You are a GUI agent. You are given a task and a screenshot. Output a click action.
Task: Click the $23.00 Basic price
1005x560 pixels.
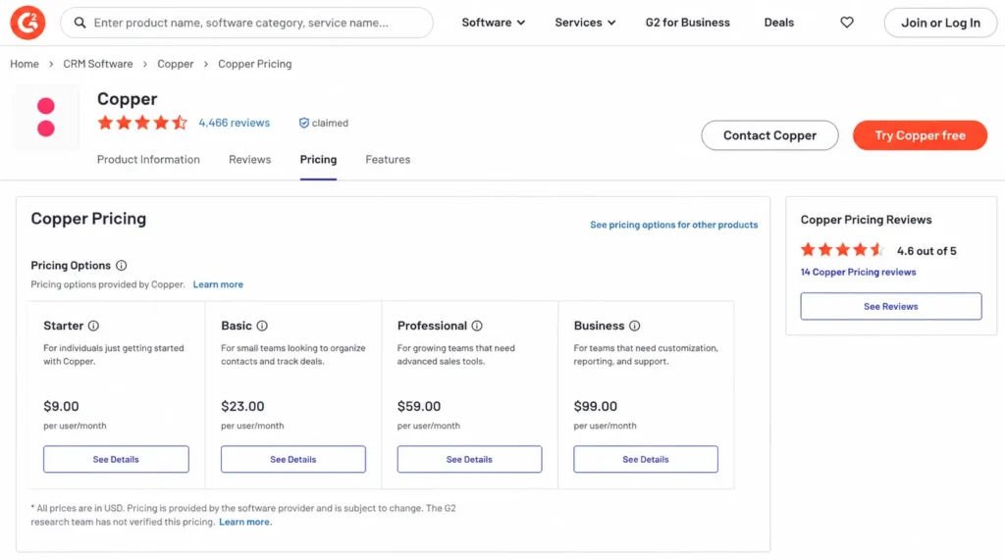click(242, 406)
